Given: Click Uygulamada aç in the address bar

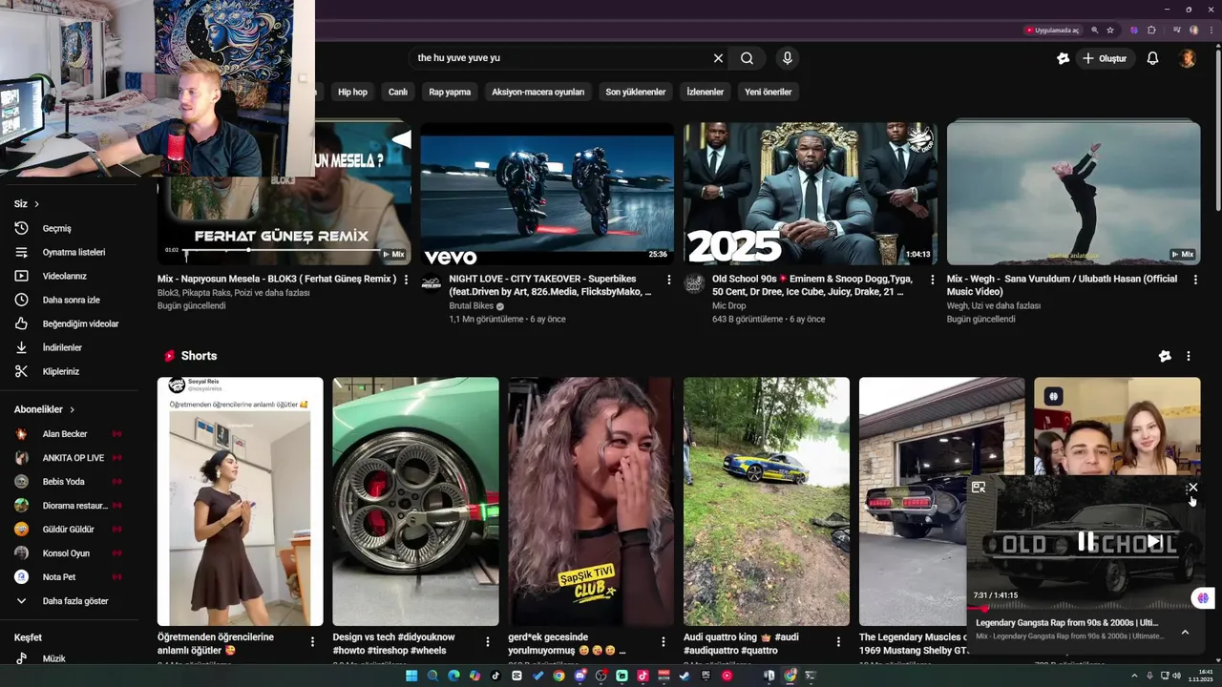Looking at the screenshot, I should tap(1053, 30).
